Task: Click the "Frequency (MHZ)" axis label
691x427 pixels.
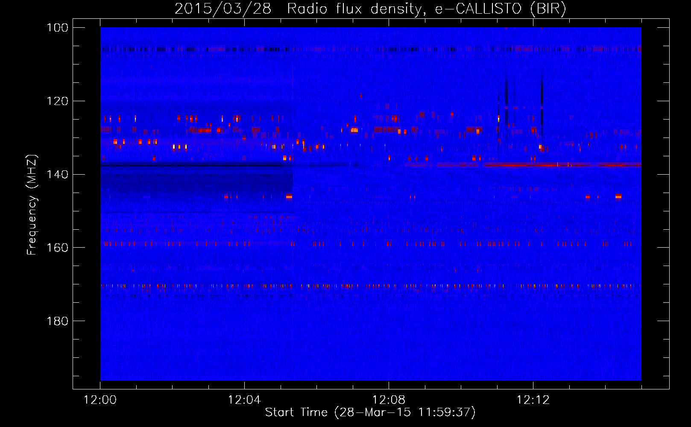Action: [32, 205]
